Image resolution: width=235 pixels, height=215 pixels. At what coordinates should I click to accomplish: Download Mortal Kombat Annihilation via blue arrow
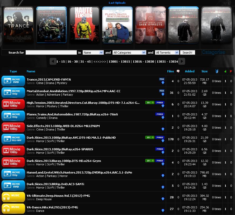pyautogui.click(x=163, y=94)
